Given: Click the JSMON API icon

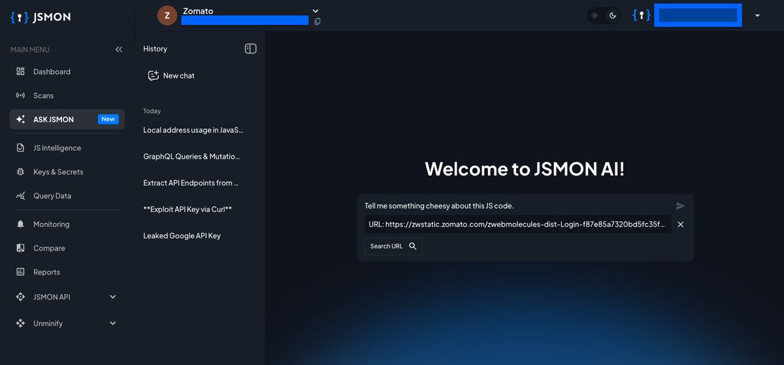Looking at the screenshot, I should [20, 297].
